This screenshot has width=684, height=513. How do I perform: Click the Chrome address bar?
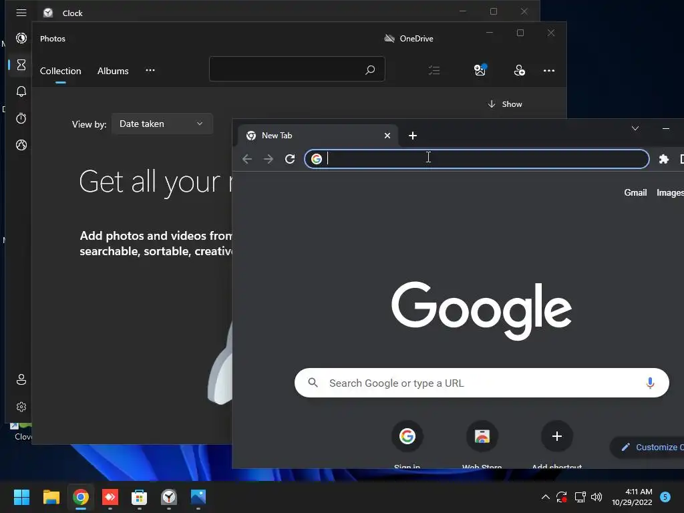[476, 159]
